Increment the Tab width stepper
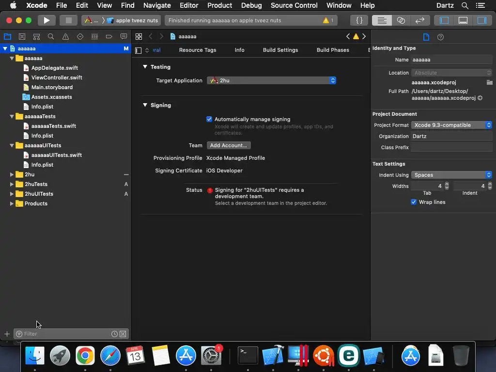 click(x=447, y=185)
